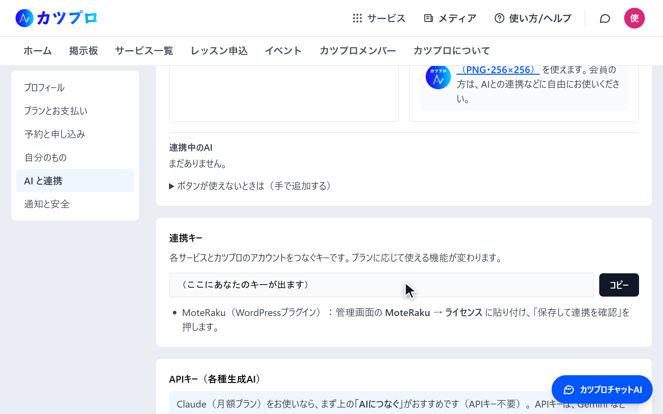The image size is (663, 414).
Task: Click the 連携中のAI heading
Action: 191,147
